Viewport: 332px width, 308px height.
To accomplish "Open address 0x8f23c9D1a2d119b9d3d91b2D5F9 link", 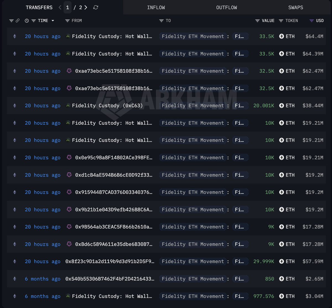I will click(110, 261).
